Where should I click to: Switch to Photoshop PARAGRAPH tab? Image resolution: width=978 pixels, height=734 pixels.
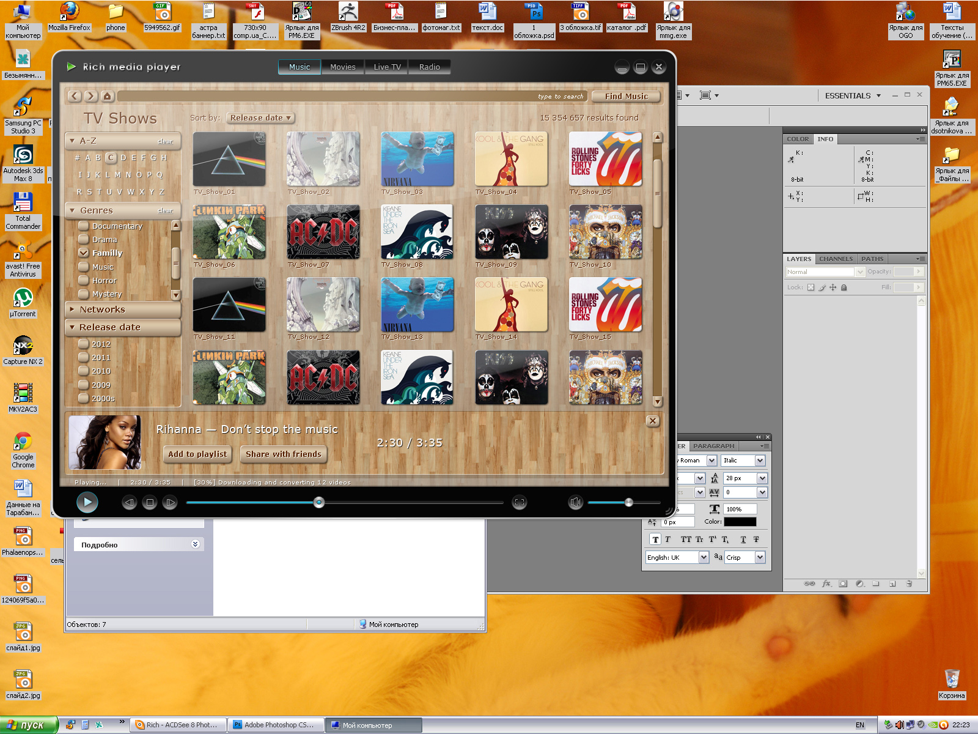click(713, 446)
